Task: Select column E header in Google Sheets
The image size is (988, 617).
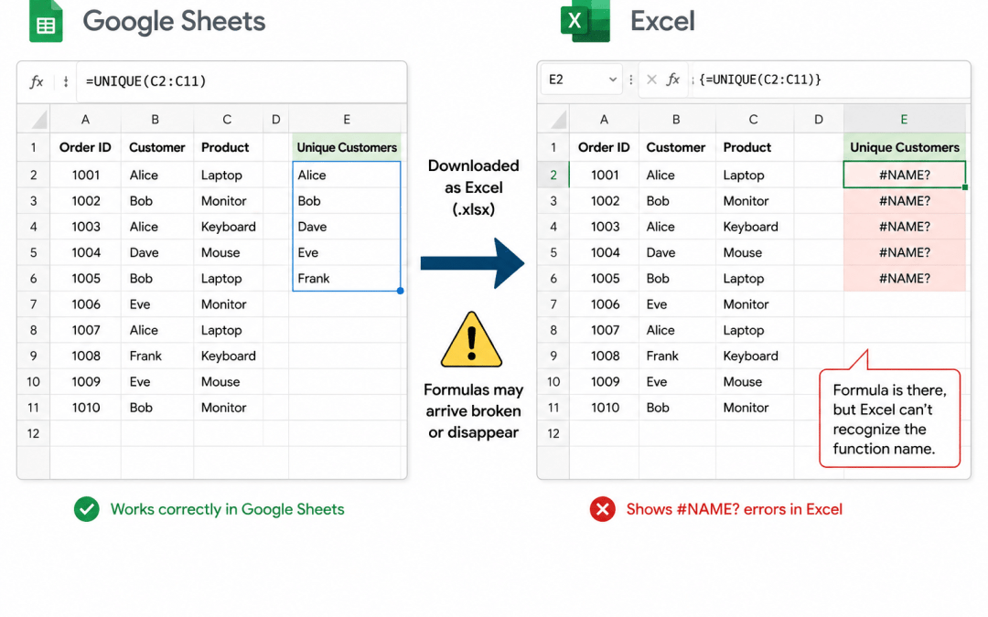Action: tap(347, 119)
